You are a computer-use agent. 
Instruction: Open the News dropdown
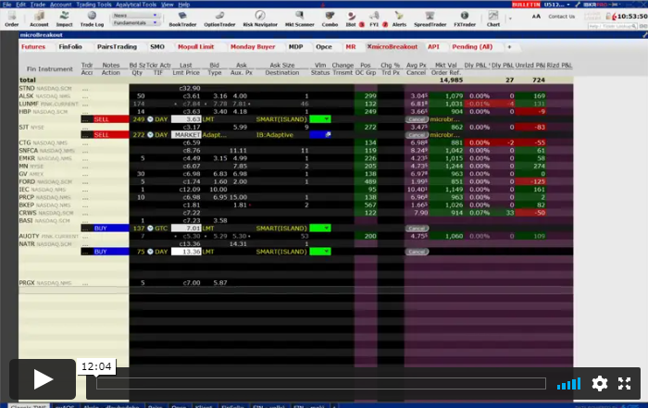(135, 16)
